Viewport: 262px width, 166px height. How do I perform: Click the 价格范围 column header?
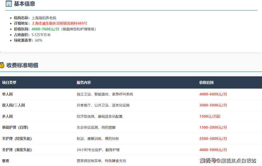click(206, 82)
